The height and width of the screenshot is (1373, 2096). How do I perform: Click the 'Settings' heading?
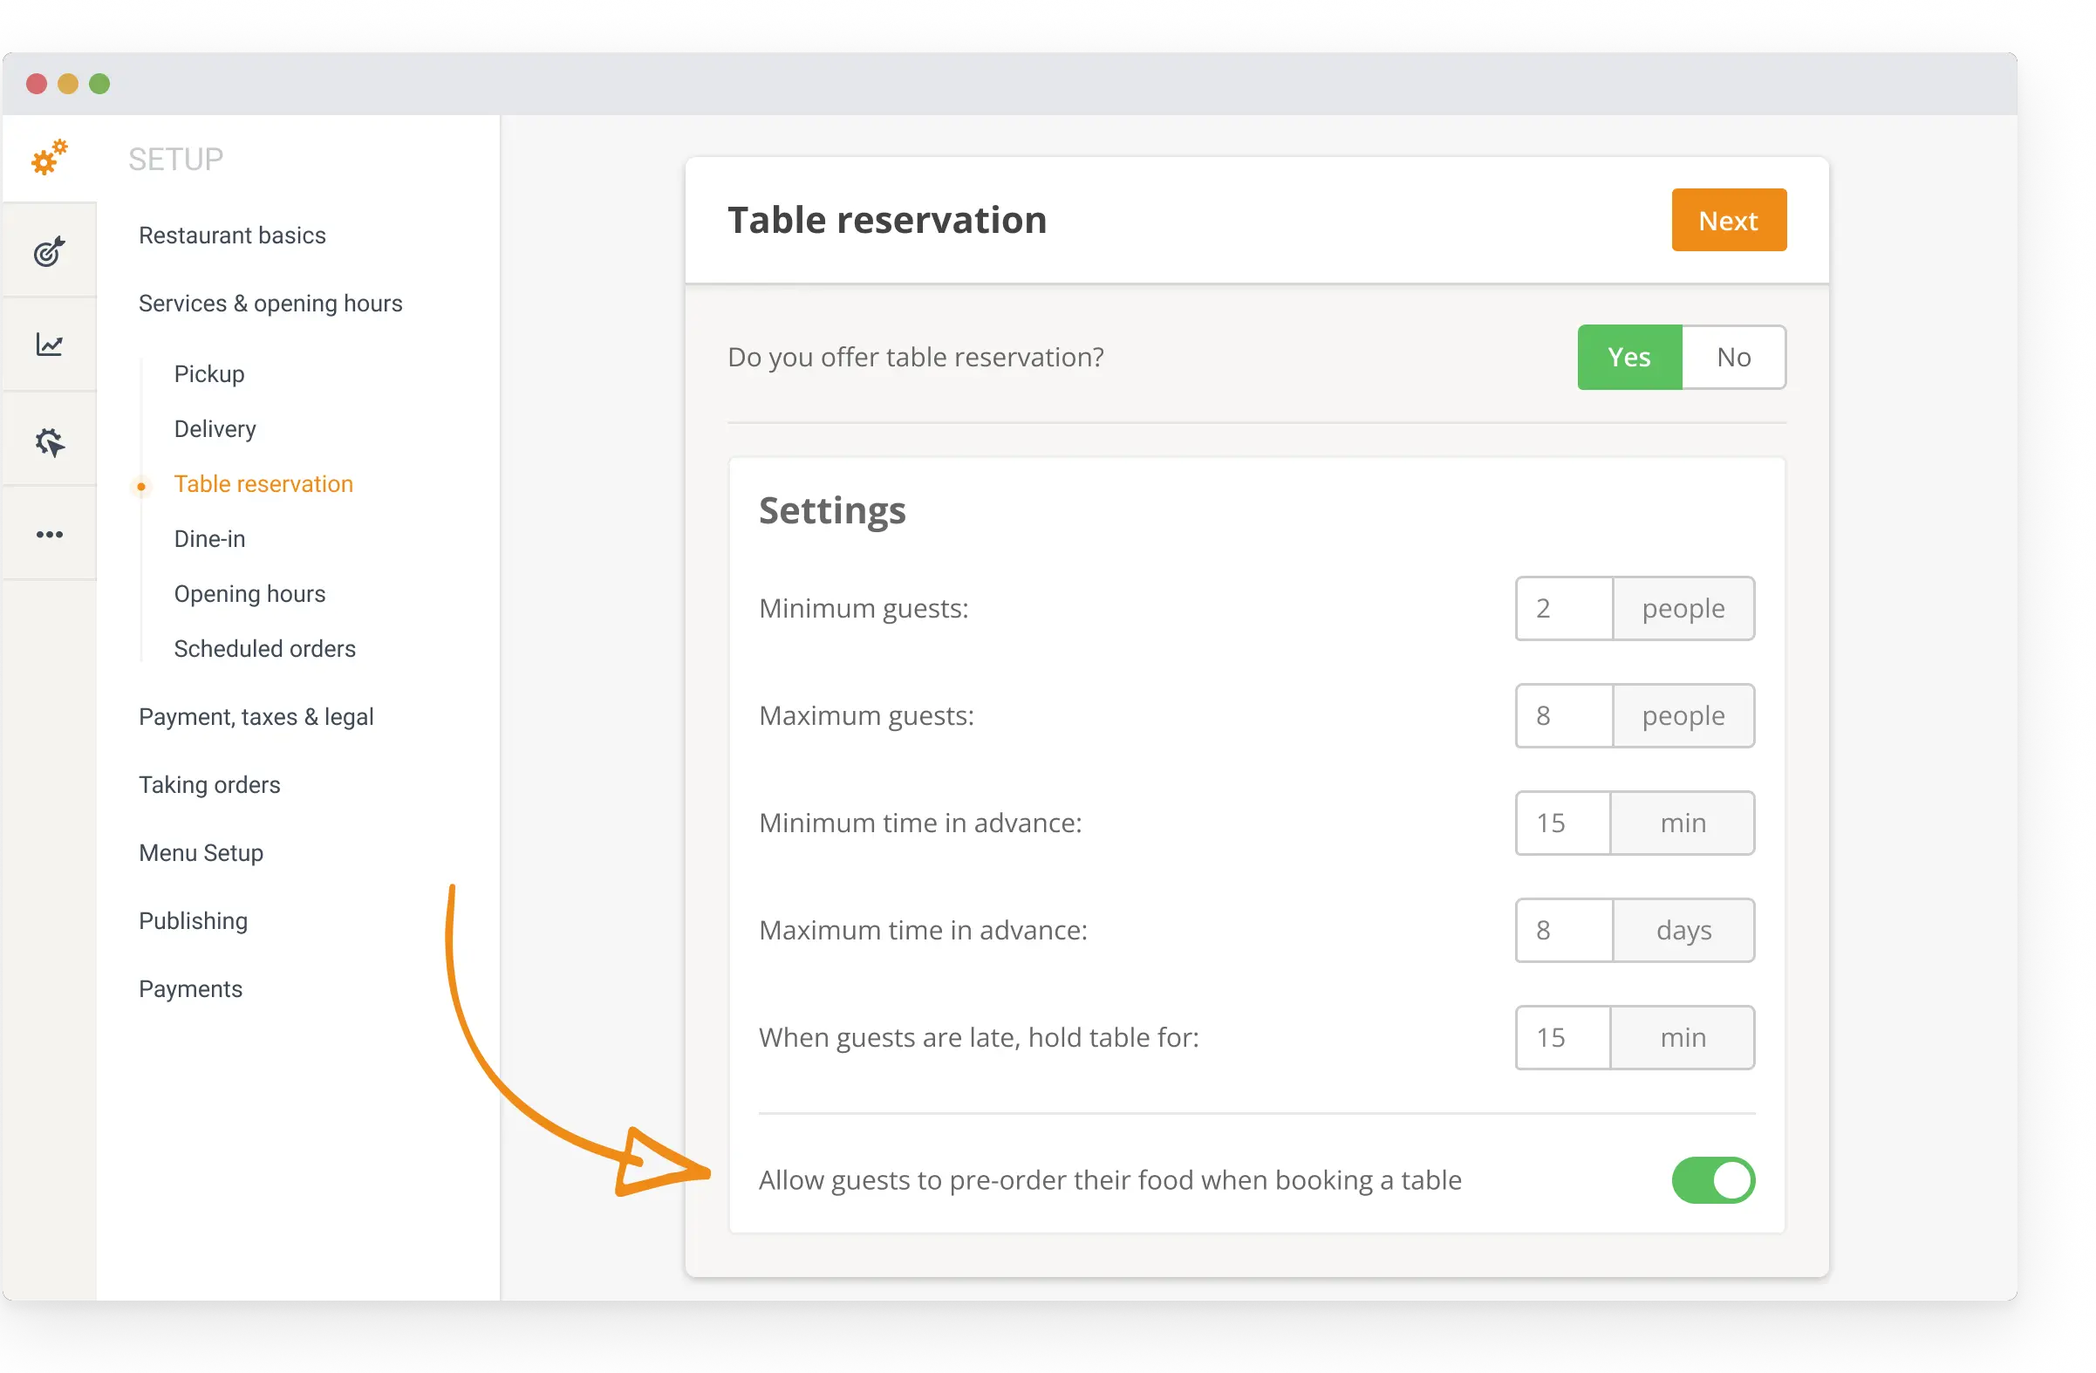832,511
